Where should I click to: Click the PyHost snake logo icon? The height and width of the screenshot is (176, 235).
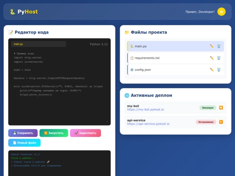click(x=13, y=12)
